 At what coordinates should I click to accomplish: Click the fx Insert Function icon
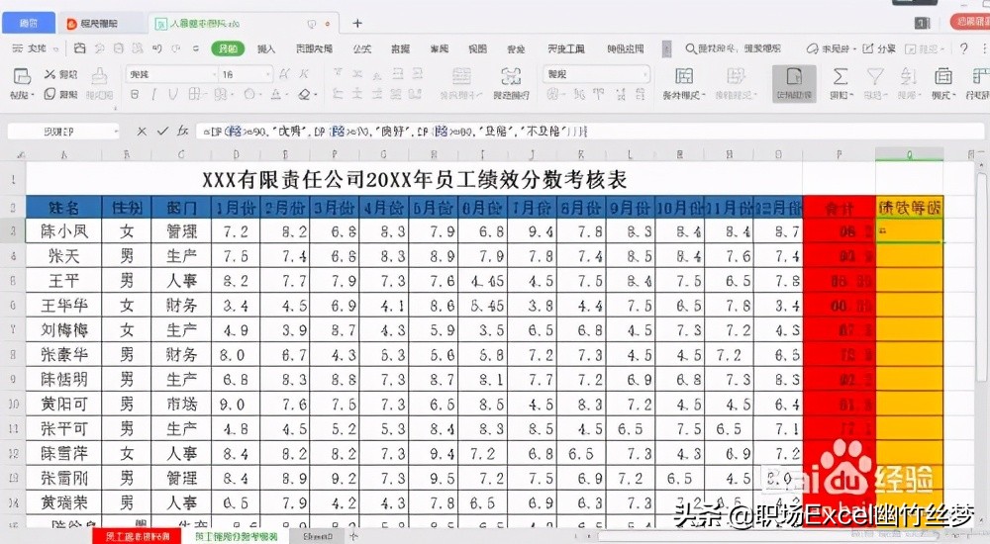[x=182, y=132]
